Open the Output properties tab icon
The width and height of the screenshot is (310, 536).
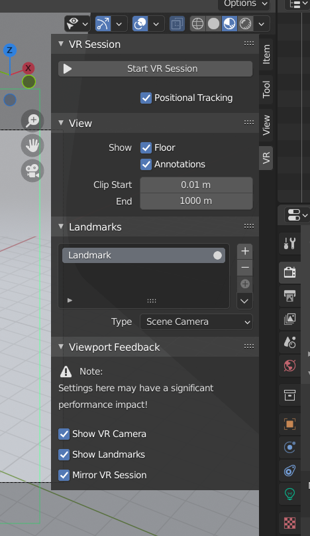click(290, 296)
